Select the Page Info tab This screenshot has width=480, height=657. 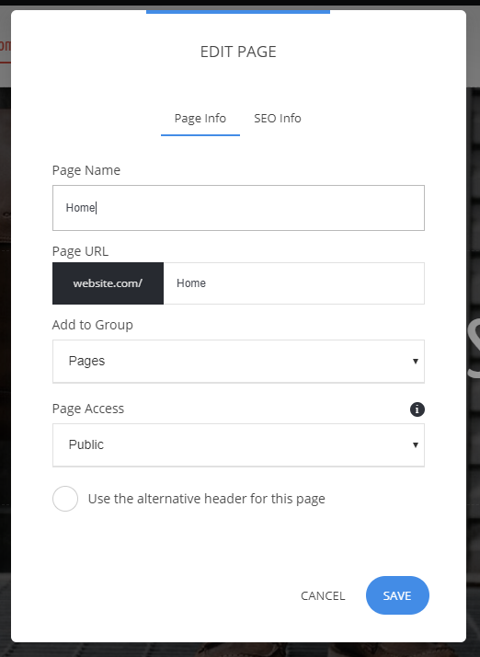point(200,119)
